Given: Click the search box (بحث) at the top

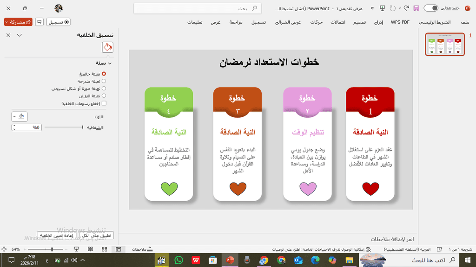Looking at the screenshot, I should pos(197,8).
